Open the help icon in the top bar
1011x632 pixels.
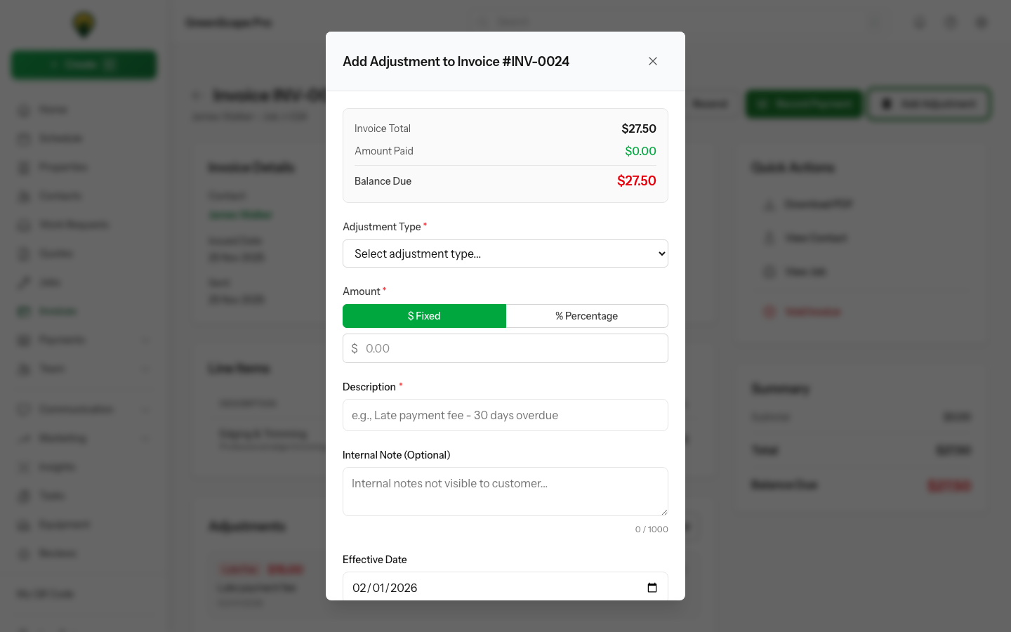[x=951, y=22]
